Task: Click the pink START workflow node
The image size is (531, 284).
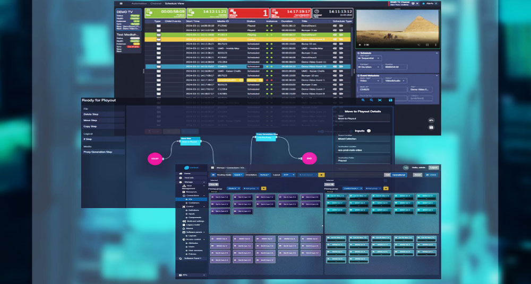Action: coord(155,158)
